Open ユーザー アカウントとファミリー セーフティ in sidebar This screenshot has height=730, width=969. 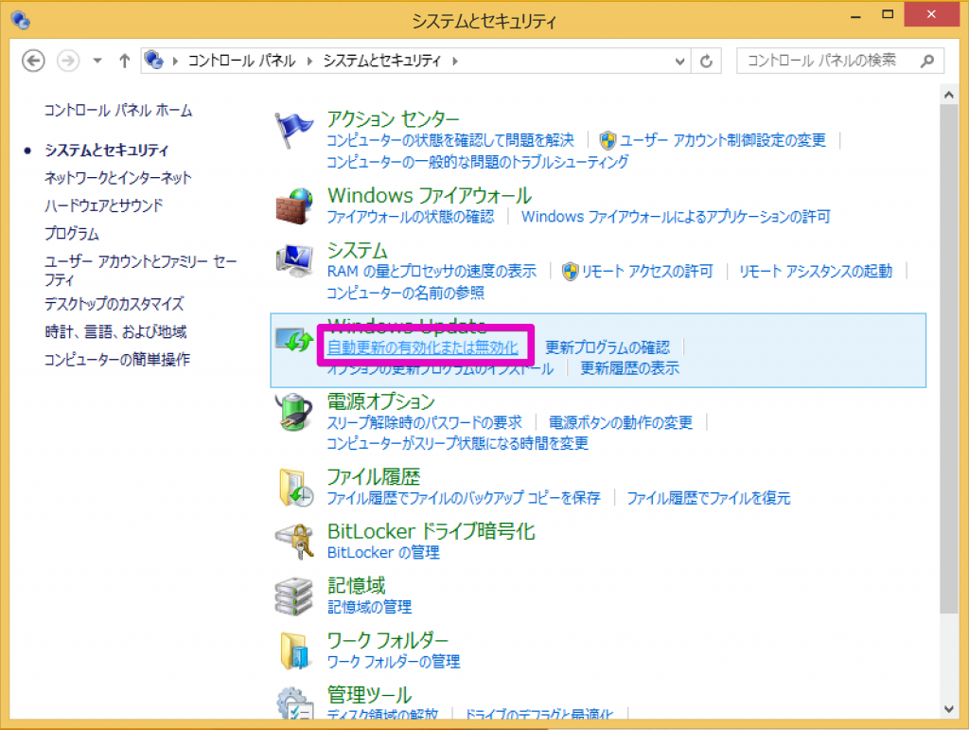140,271
